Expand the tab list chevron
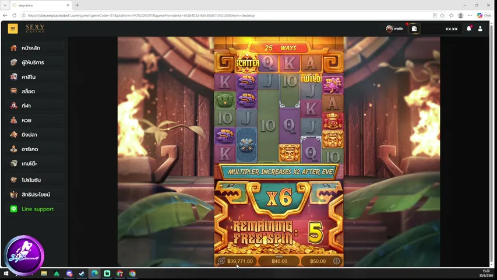The image size is (497, 280). coord(5,5)
